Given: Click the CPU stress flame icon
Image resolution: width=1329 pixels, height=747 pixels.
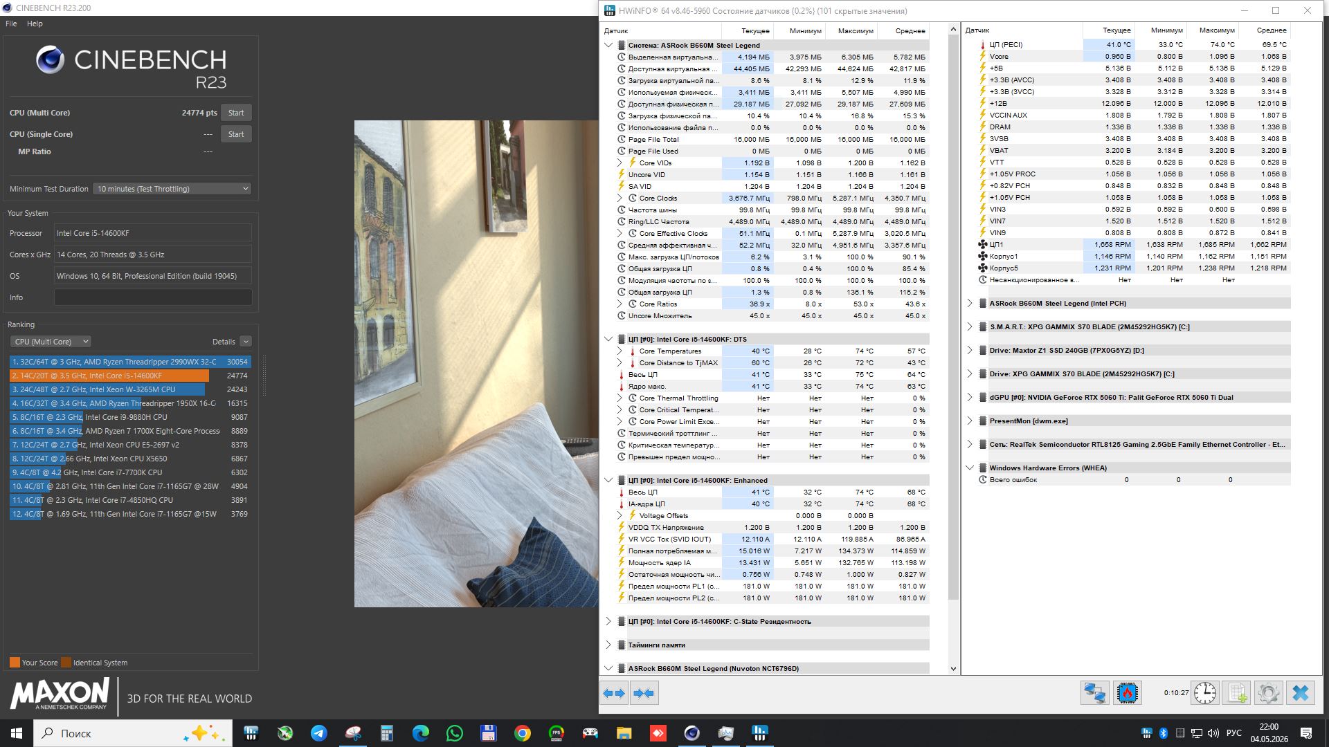Looking at the screenshot, I should point(1127,693).
